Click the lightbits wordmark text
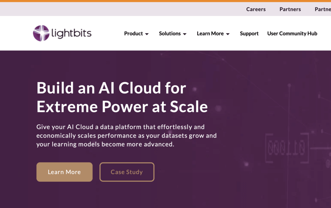This screenshot has width=331, height=208. (x=71, y=33)
